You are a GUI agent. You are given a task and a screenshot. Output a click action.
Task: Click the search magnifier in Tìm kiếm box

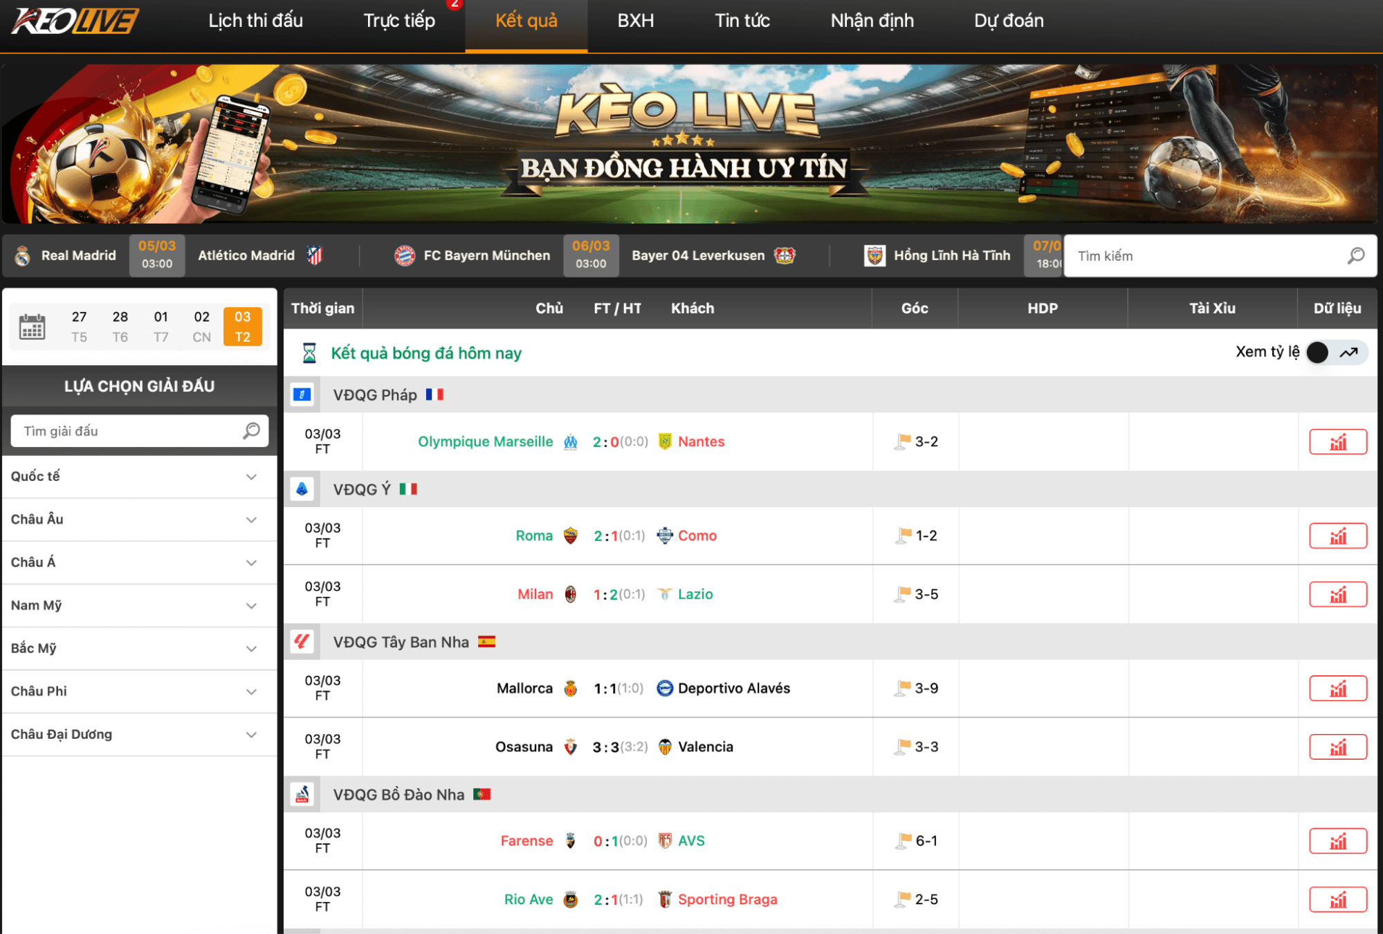point(1355,256)
